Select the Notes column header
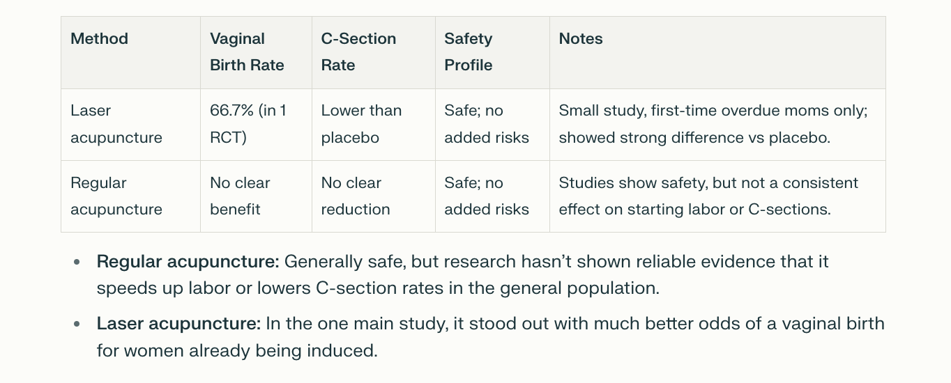This screenshot has height=383, width=951. [x=581, y=39]
